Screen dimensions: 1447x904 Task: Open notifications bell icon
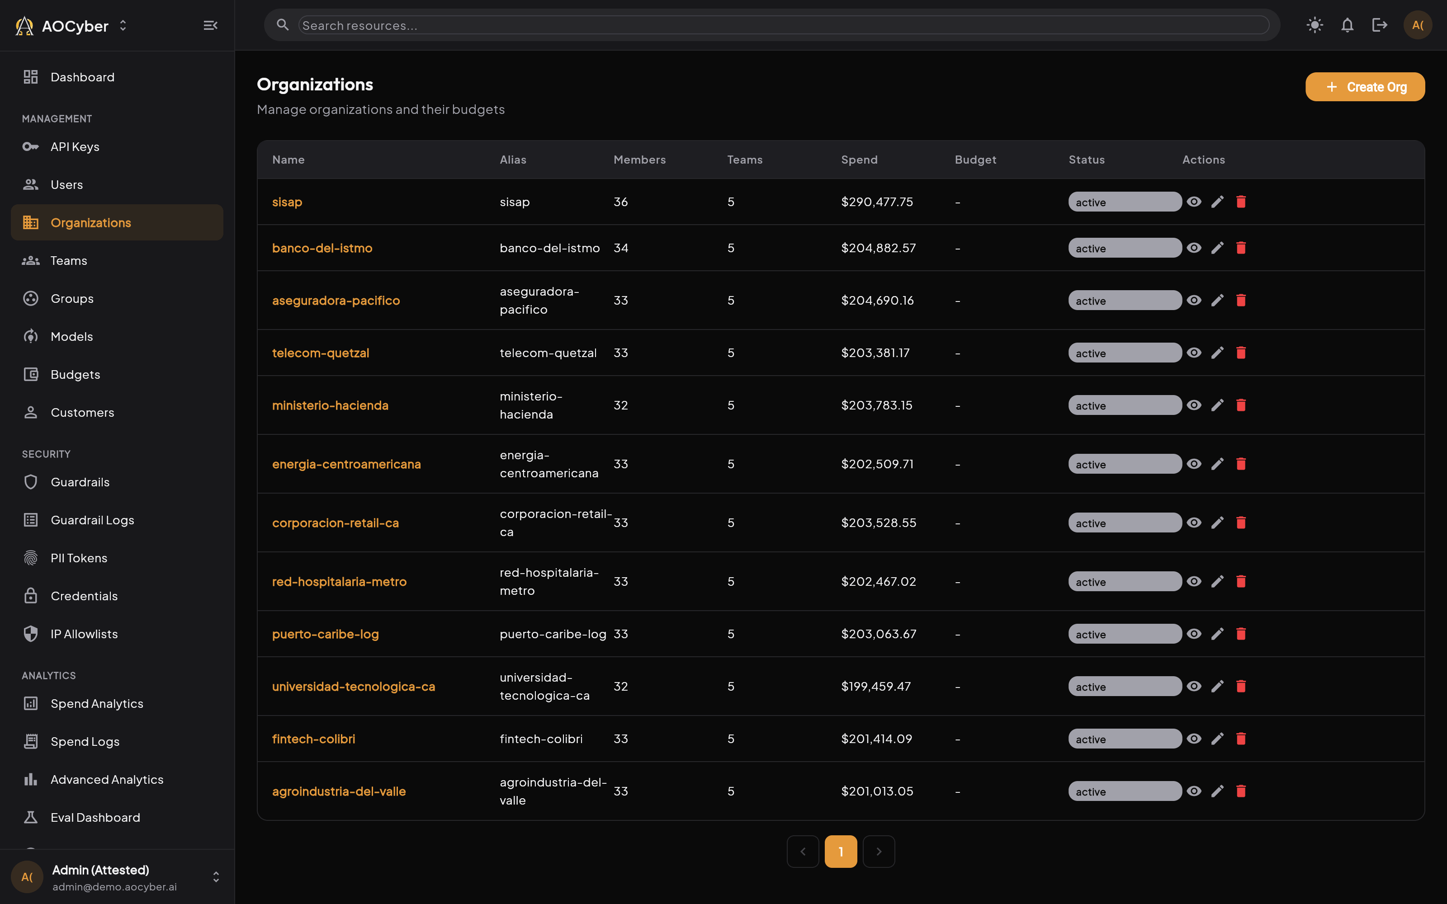(x=1347, y=25)
